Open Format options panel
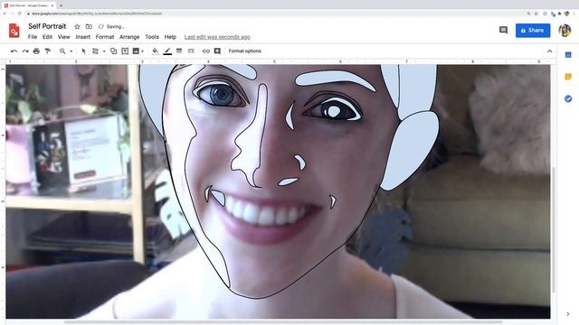Image resolution: width=579 pixels, height=325 pixels. [244, 51]
